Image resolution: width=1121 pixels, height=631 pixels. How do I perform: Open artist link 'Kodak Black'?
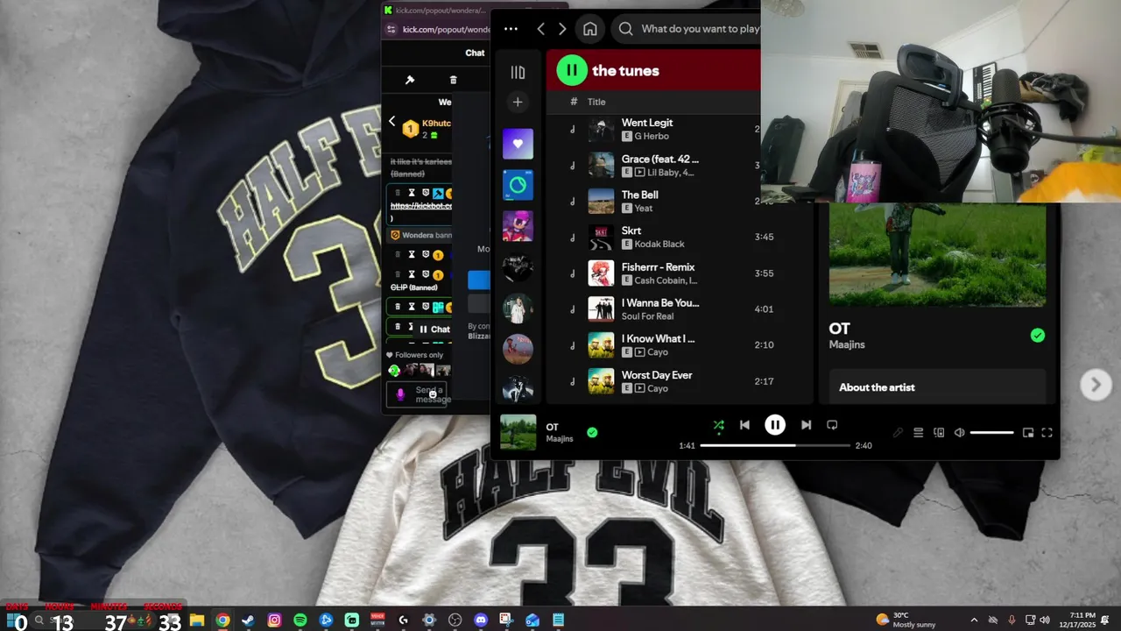pyautogui.click(x=660, y=244)
